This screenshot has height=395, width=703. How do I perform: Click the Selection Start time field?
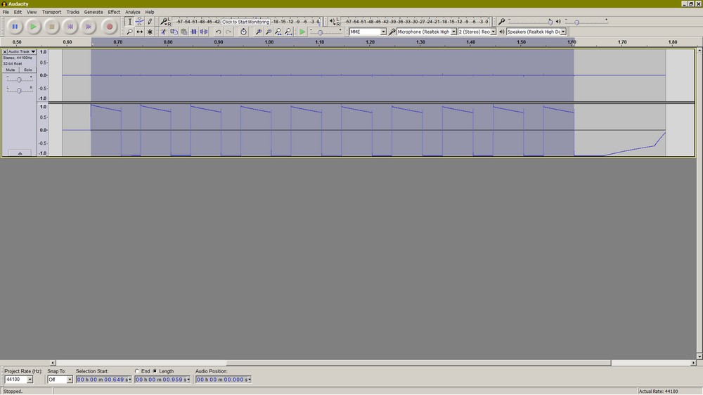pyautogui.click(x=103, y=380)
